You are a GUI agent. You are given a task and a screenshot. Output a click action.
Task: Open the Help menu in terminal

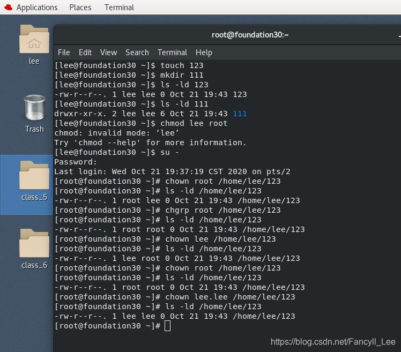204,53
